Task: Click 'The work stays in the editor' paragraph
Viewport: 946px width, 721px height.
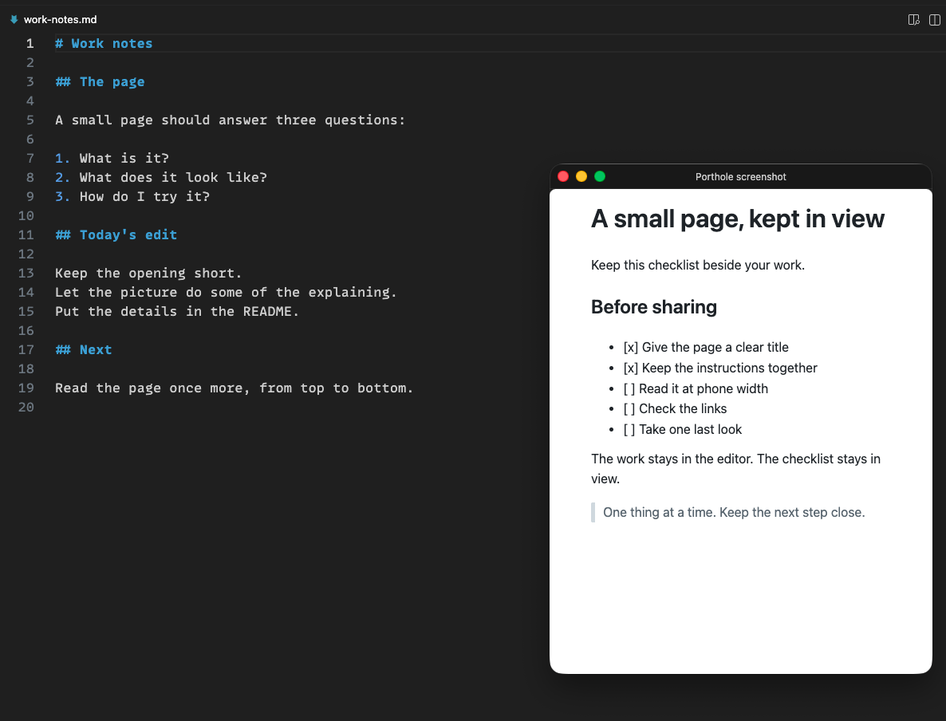Action: (x=735, y=469)
